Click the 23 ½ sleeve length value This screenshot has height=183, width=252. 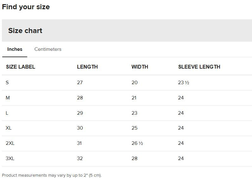[x=184, y=83]
